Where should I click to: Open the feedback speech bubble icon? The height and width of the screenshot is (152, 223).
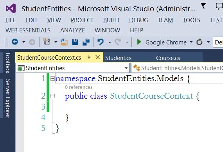(219, 6)
